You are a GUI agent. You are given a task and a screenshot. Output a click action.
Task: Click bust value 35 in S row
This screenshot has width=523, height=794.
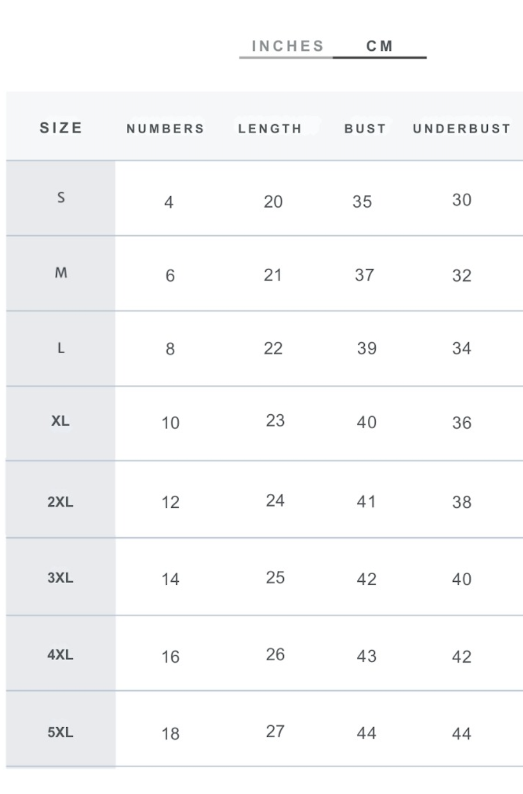[x=362, y=202]
